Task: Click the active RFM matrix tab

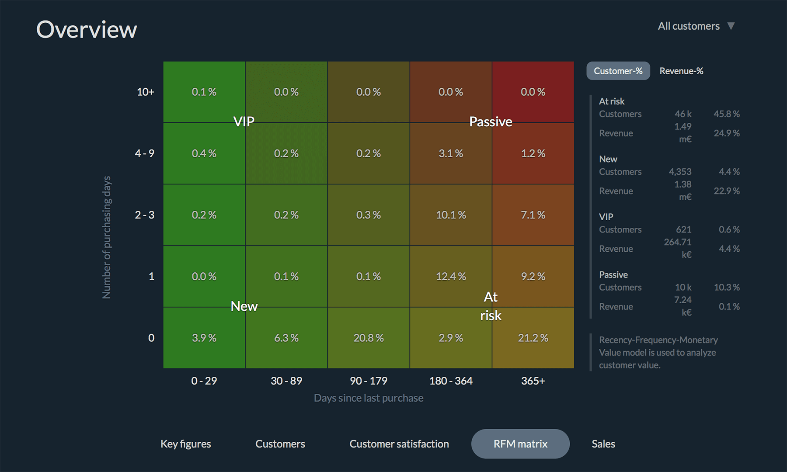Action: point(520,444)
